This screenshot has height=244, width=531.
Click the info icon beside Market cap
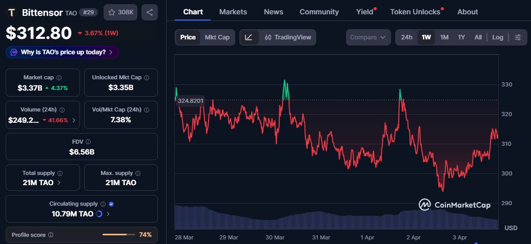(59, 78)
